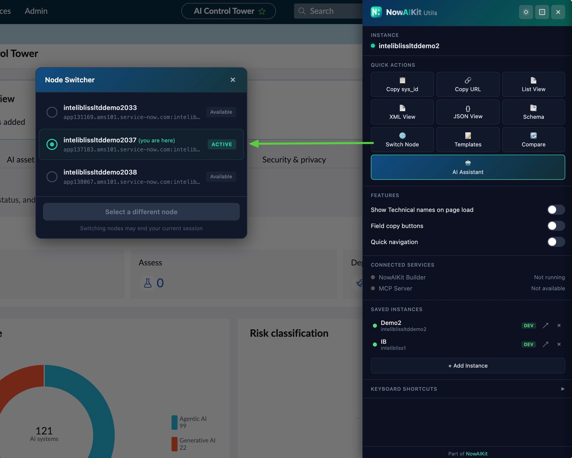Screen dimensions: 572x458
Task: Click the search magnifier icon
Action: coord(302,11)
